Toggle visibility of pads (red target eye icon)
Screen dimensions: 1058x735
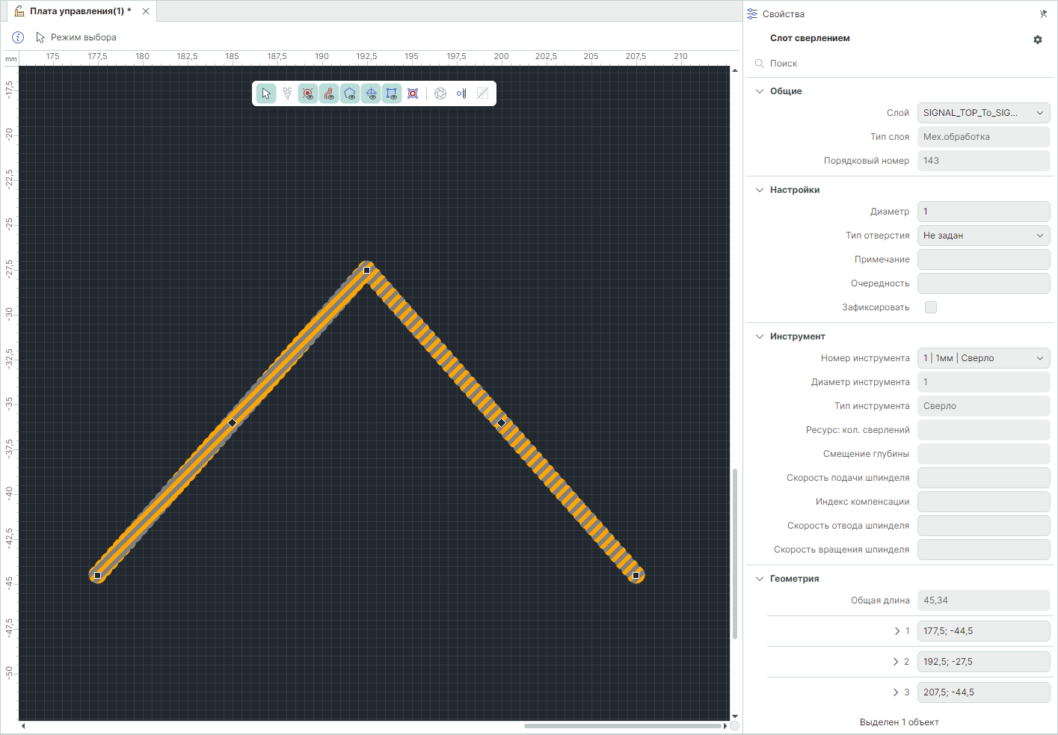[308, 93]
